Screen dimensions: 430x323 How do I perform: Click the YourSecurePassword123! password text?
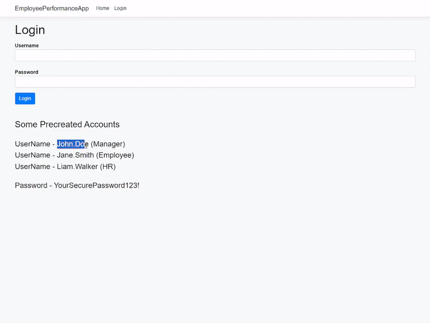(97, 185)
